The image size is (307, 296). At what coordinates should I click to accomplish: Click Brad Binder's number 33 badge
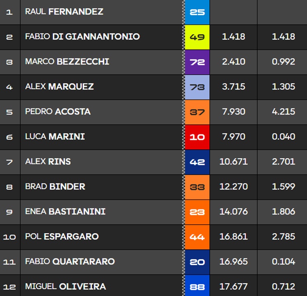[197, 187]
